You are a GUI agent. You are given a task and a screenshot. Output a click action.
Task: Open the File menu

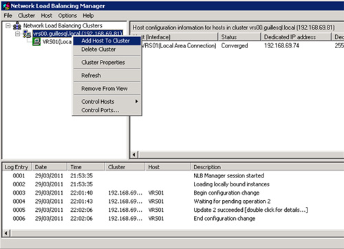click(8, 16)
